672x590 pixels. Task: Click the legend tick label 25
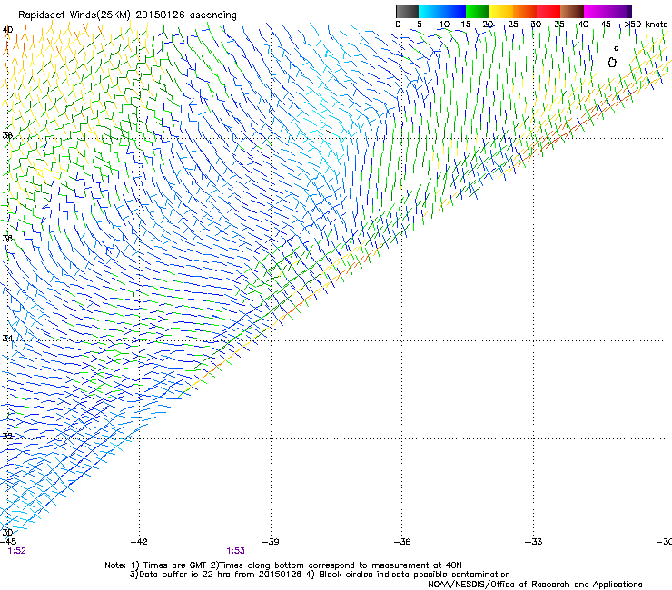pyautogui.click(x=512, y=25)
